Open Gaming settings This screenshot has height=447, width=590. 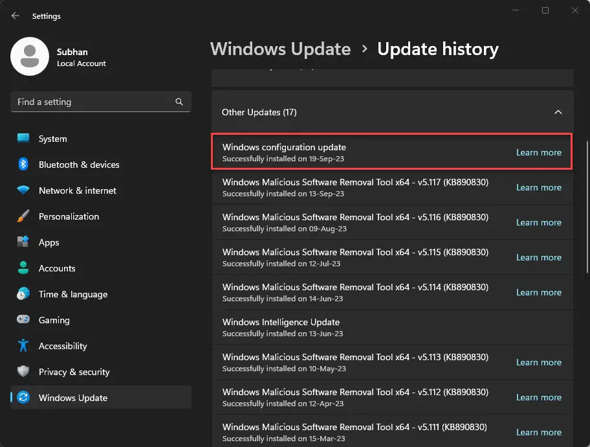[53, 320]
